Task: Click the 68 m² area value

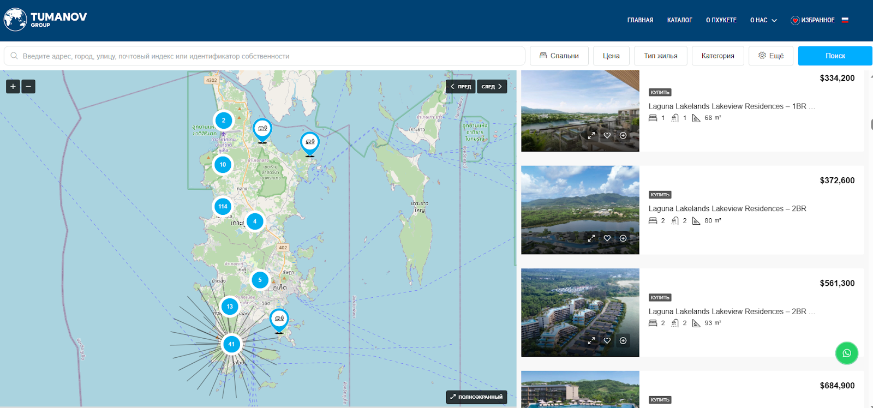Action: [713, 118]
